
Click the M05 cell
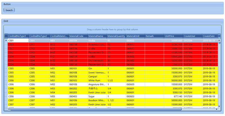tap(59, 96)
